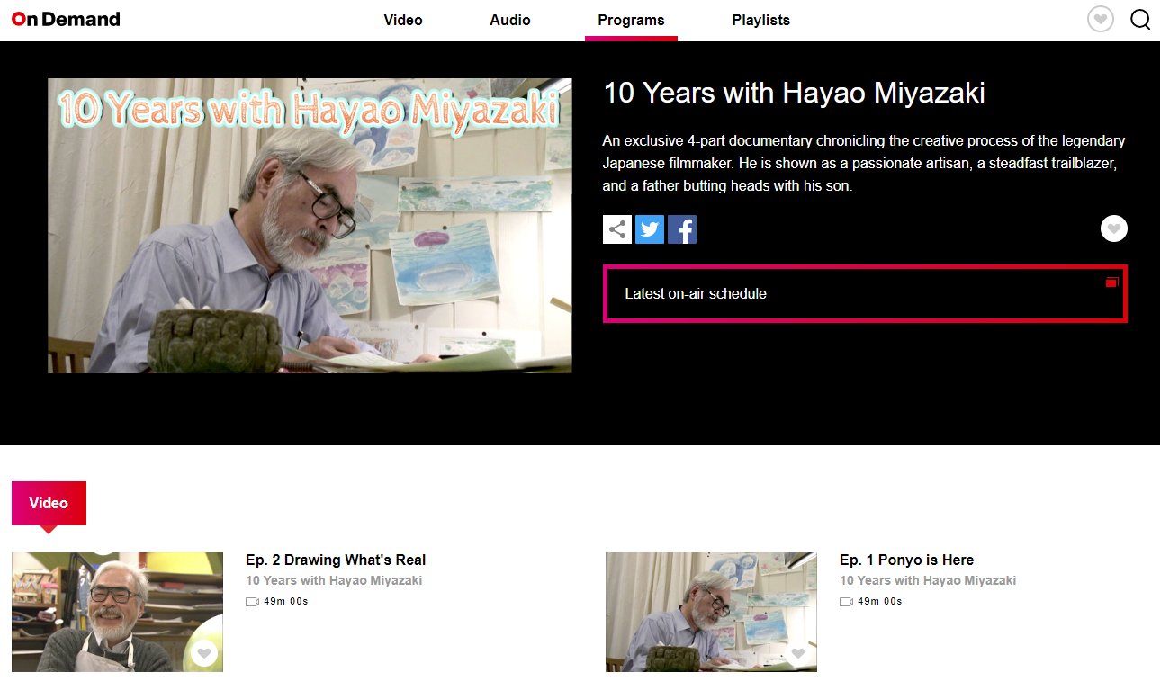Click the series name under Ep. 1

(x=928, y=580)
